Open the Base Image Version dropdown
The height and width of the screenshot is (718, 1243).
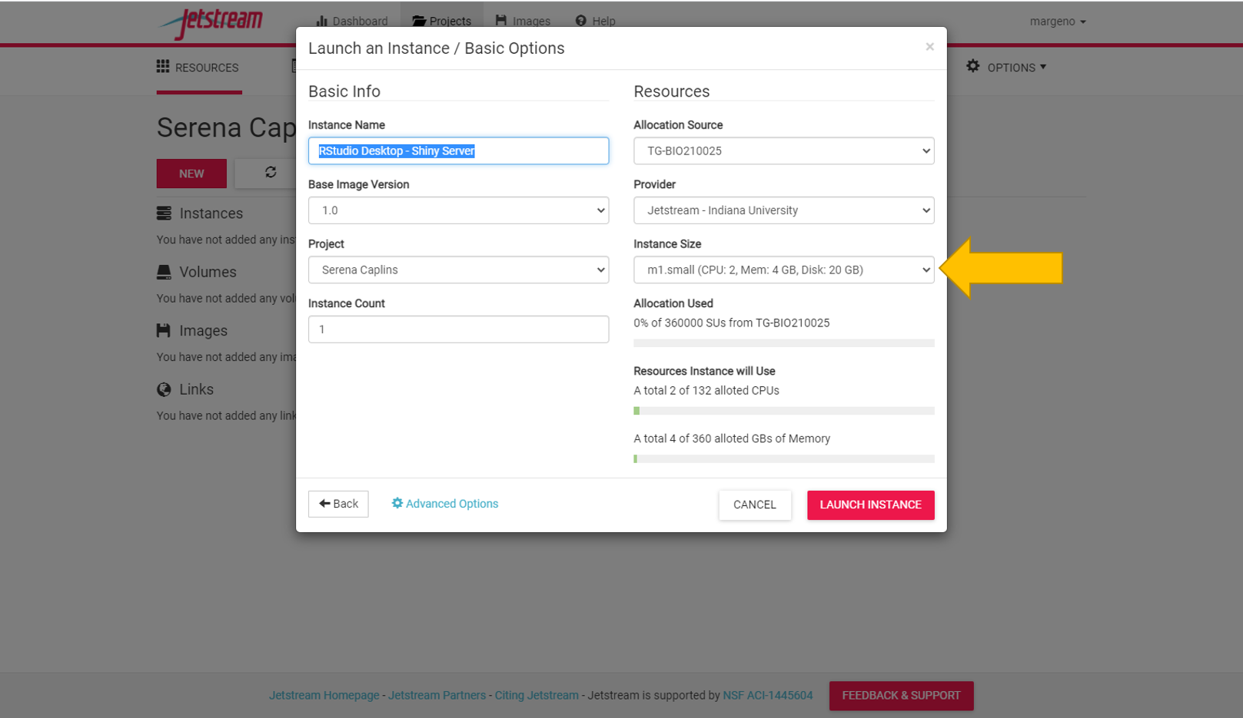(x=458, y=210)
